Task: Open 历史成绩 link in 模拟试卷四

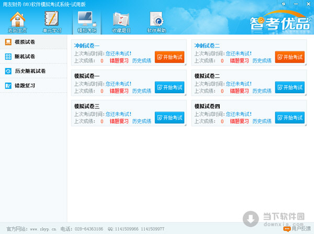Action: pyautogui.click(x=262, y=121)
